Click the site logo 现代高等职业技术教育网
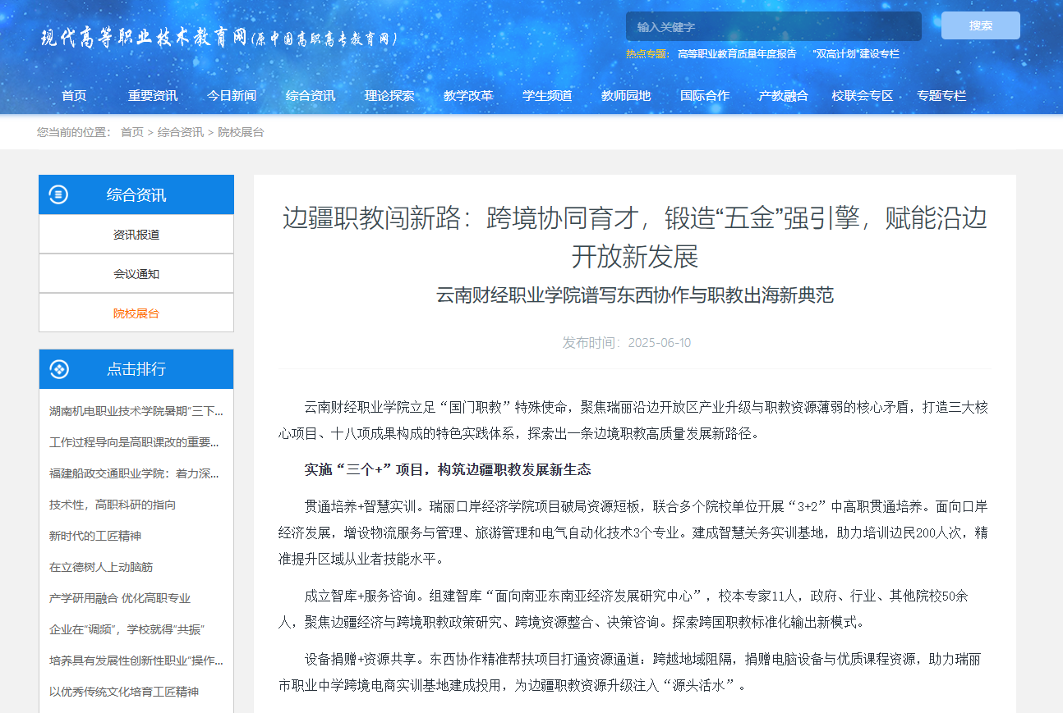Screen dimensions: 1063x713 coord(143,38)
